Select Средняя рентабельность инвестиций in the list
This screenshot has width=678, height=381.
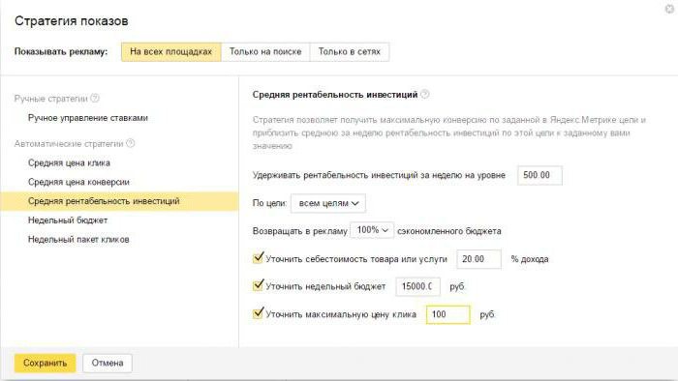tap(119, 201)
